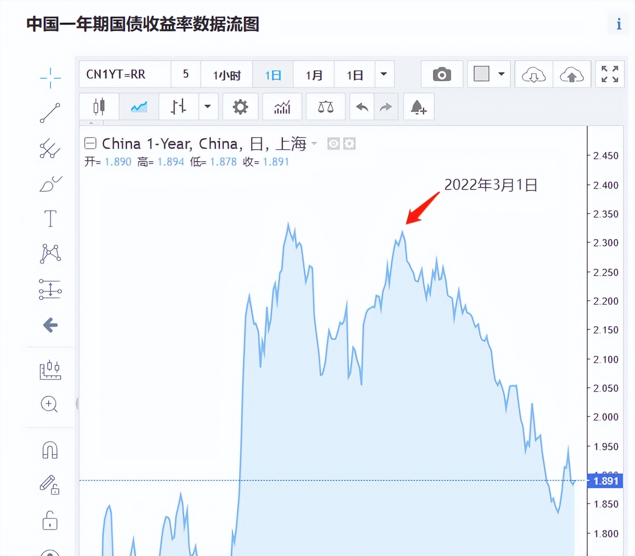Take a chart snapshot with the camera
Screen dimensions: 635x556
point(441,74)
